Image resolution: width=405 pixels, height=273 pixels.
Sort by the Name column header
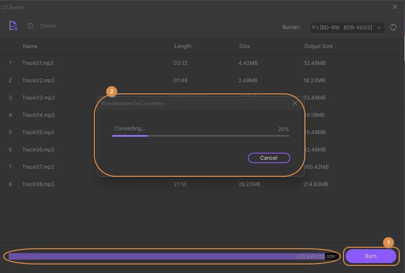[x=30, y=46]
